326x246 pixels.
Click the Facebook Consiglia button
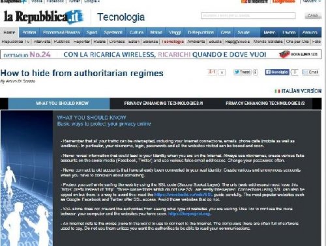(277, 72)
